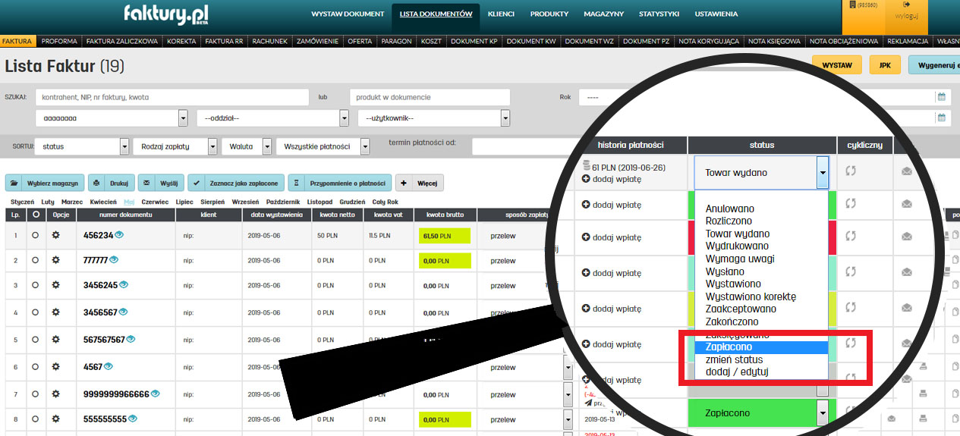Toggle select-all circle in table header
This screenshot has width=960, height=436.
pos(35,215)
